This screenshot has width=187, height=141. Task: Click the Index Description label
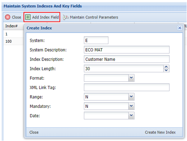point(47,59)
